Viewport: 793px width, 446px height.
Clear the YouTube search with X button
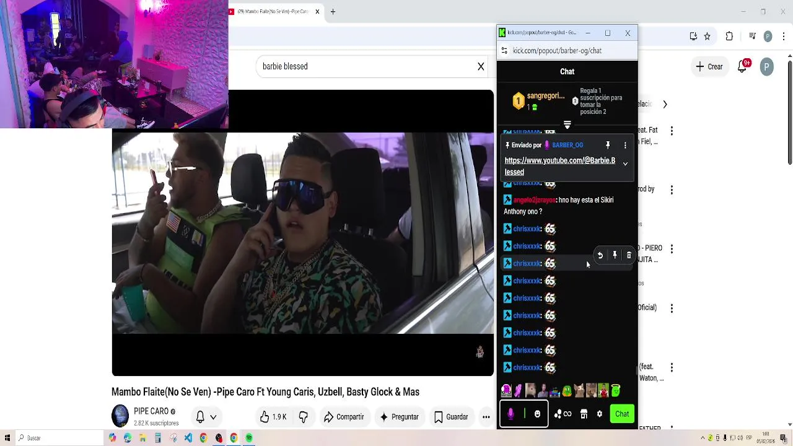(x=481, y=66)
